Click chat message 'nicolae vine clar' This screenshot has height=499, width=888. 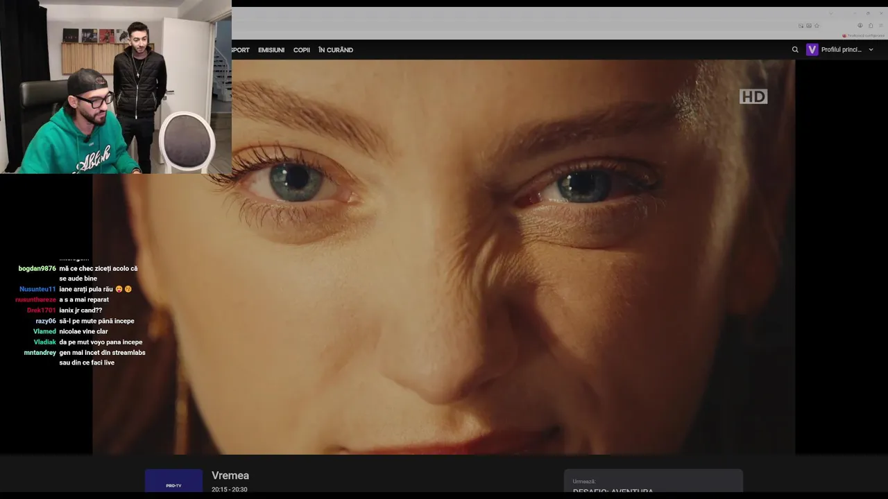83,331
